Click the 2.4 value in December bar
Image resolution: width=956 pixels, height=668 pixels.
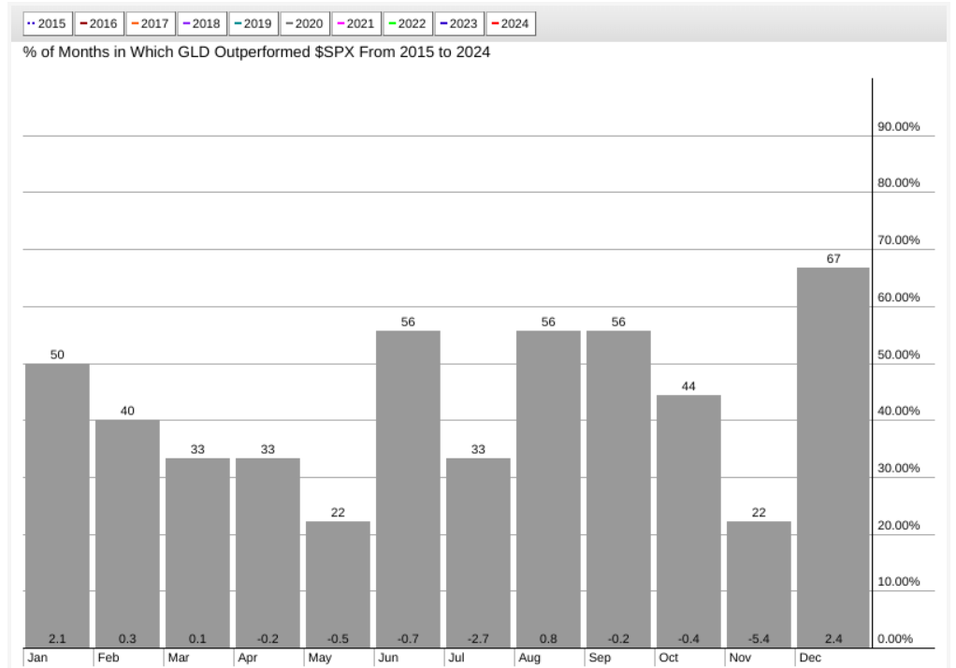pos(833,639)
